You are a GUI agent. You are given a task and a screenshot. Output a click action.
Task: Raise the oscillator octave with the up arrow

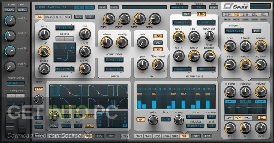pyautogui.click(x=69, y=39)
